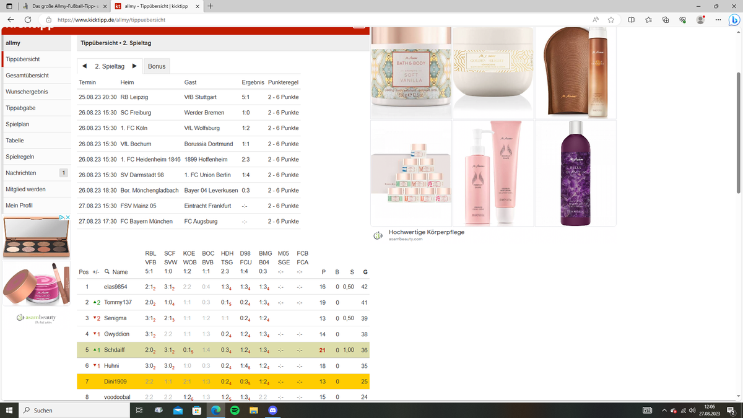Open a new browser tab with plus

(211, 6)
